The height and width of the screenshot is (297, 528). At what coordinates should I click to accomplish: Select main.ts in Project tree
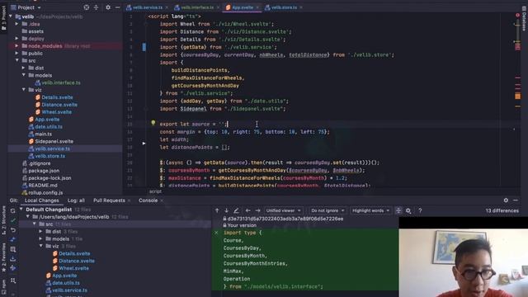[40, 134]
